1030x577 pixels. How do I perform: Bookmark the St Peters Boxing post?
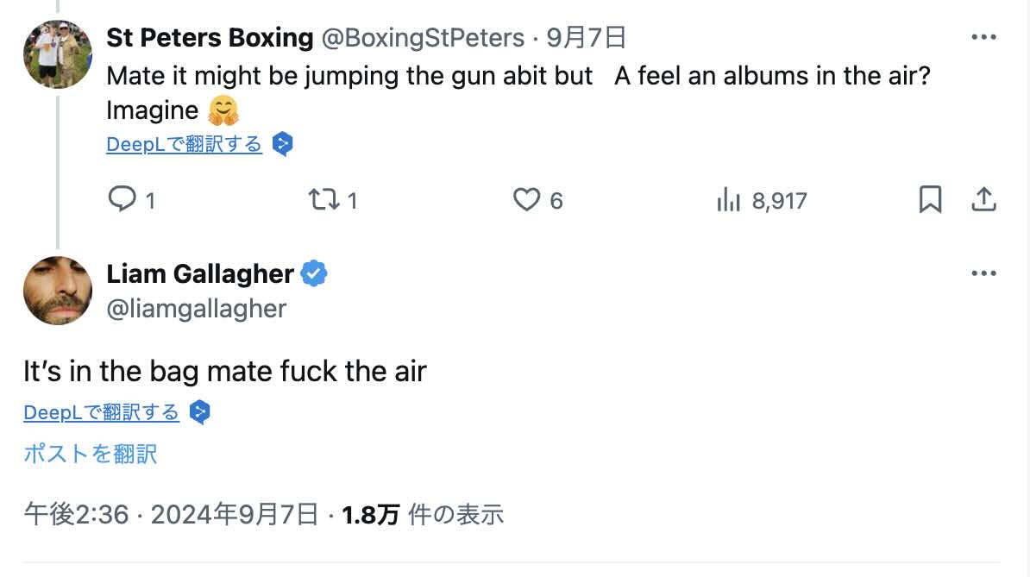tap(930, 200)
